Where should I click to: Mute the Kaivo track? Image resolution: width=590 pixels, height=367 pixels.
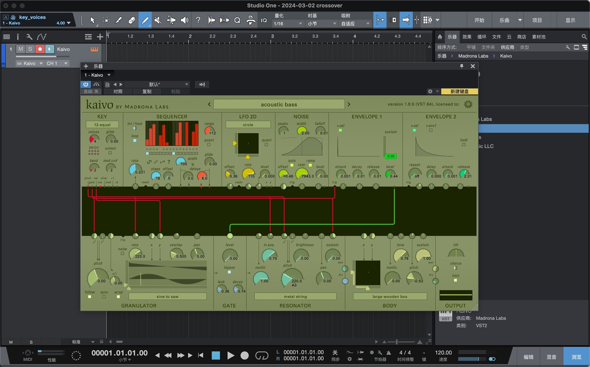click(21, 49)
